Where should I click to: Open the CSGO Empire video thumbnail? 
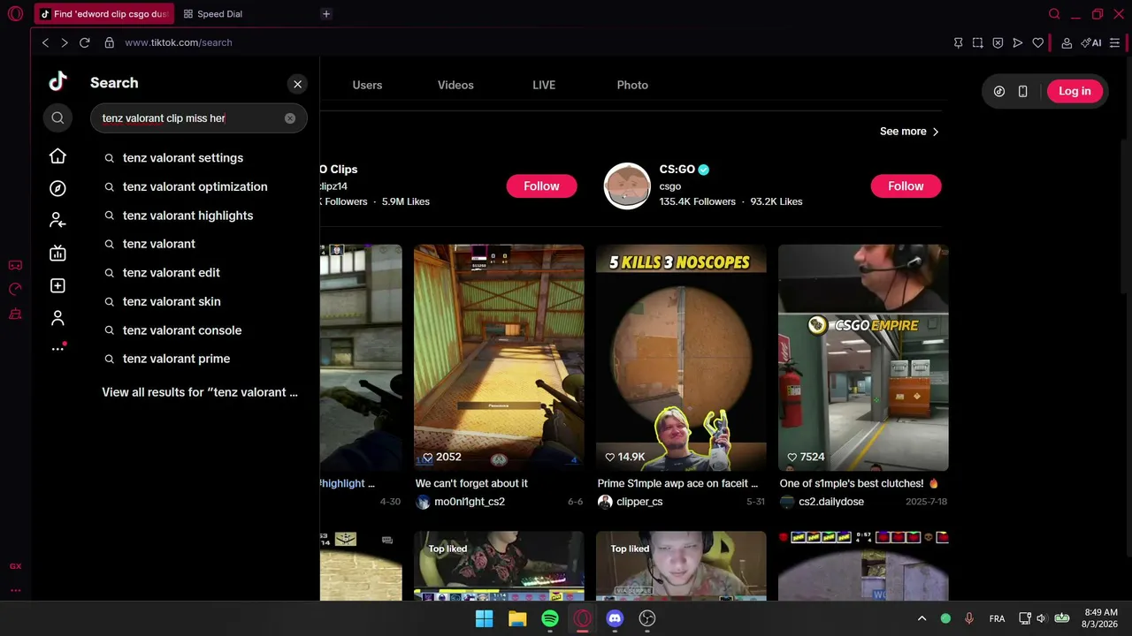pos(863,358)
